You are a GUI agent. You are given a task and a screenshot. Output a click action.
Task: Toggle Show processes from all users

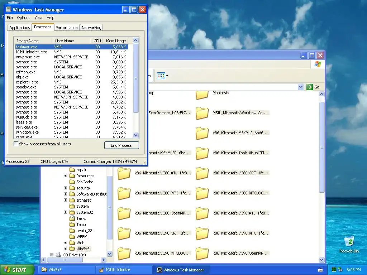pos(16,144)
